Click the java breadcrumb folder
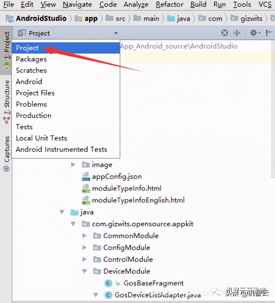This screenshot has height=303, width=275. pos(179,19)
